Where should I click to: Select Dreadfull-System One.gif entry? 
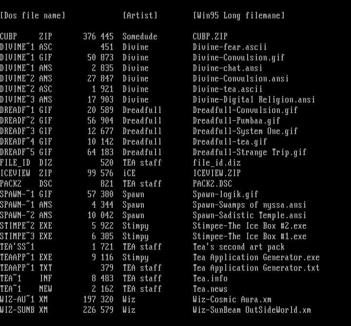click(245, 131)
